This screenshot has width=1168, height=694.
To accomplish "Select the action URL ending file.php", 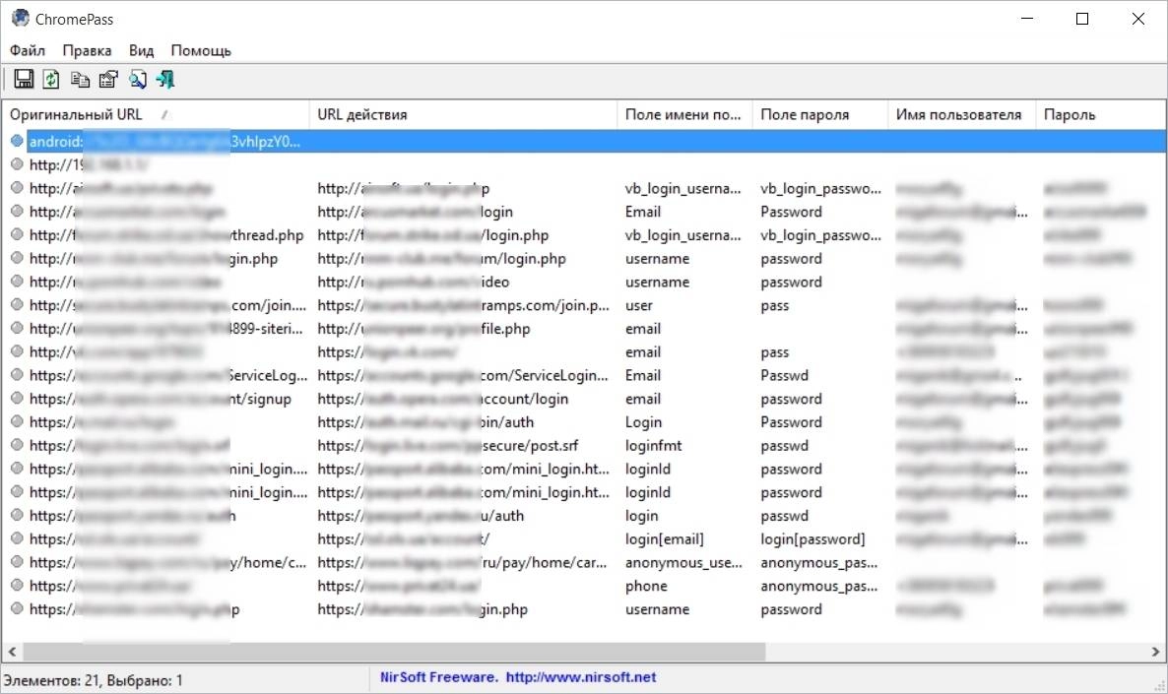I will pos(423,329).
